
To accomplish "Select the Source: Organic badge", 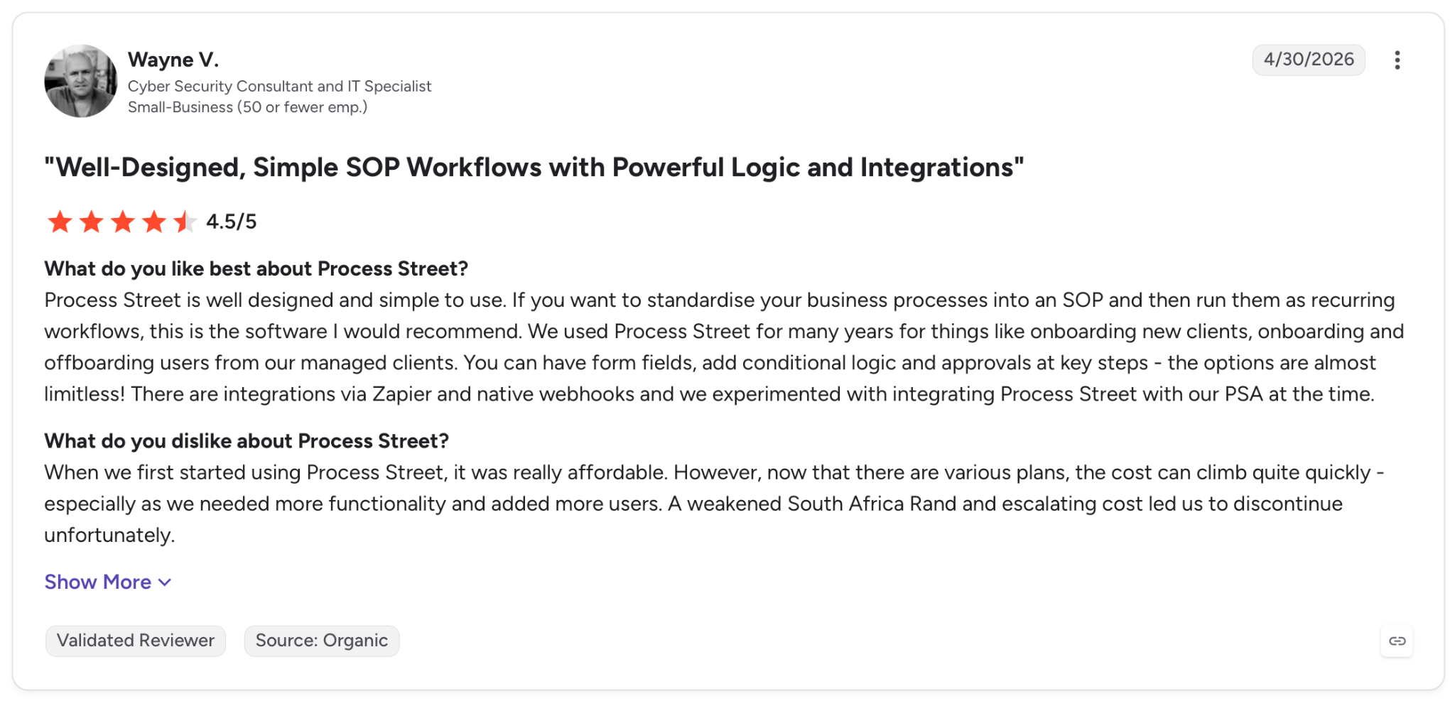I will [x=322, y=641].
